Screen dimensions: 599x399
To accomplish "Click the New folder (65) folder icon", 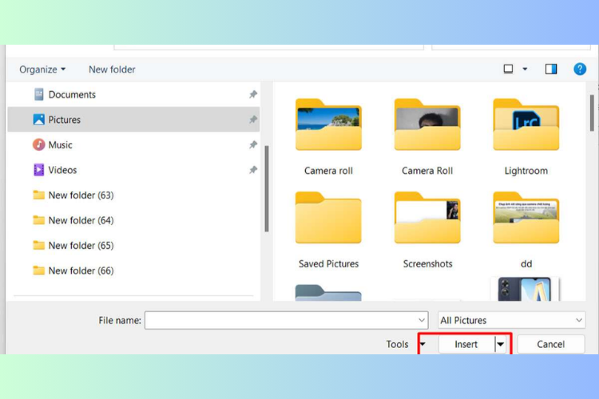I will [x=38, y=246].
